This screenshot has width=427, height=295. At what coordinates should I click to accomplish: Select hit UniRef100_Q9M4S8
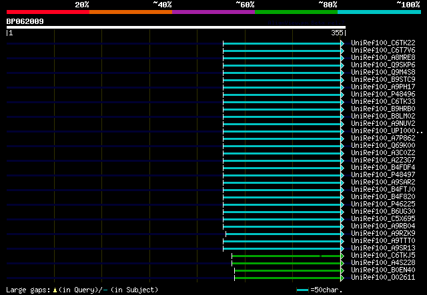click(x=383, y=73)
